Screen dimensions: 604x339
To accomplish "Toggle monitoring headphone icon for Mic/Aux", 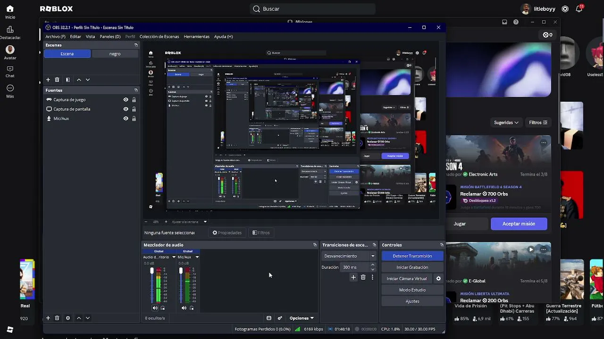I will (x=192, y=308).
